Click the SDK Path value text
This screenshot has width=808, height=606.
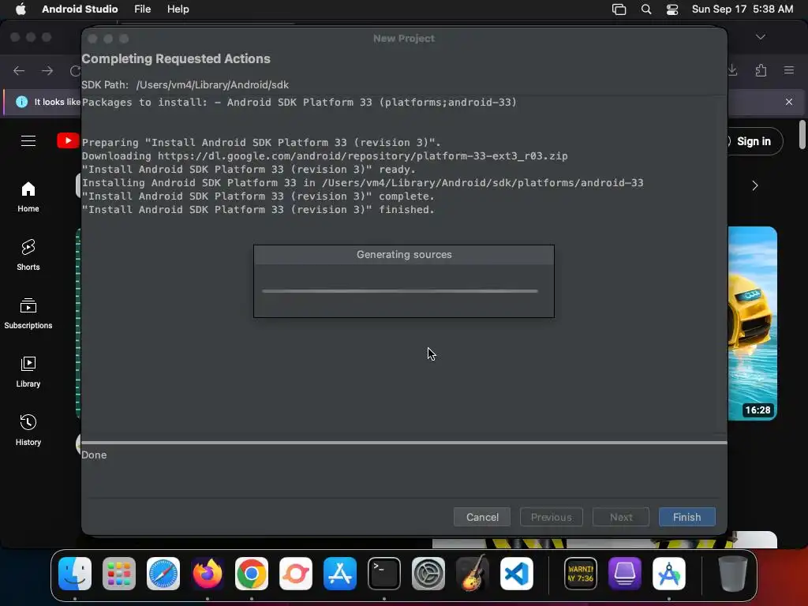pyautogui.click(x=212, y=84)
